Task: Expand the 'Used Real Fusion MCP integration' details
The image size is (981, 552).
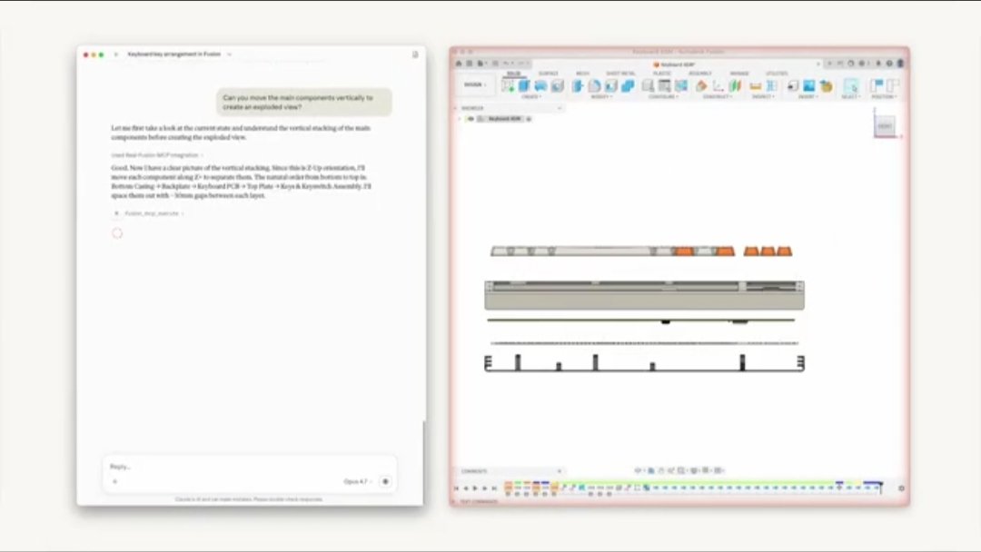Action: (x=156, y=155)
